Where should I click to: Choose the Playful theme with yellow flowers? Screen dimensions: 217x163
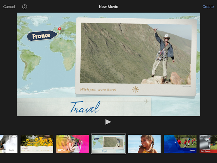pyautogui.click(x=37, y=144)
